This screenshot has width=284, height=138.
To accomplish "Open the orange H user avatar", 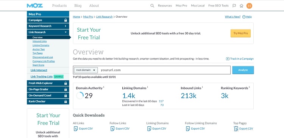I will (x=249, y=6).
